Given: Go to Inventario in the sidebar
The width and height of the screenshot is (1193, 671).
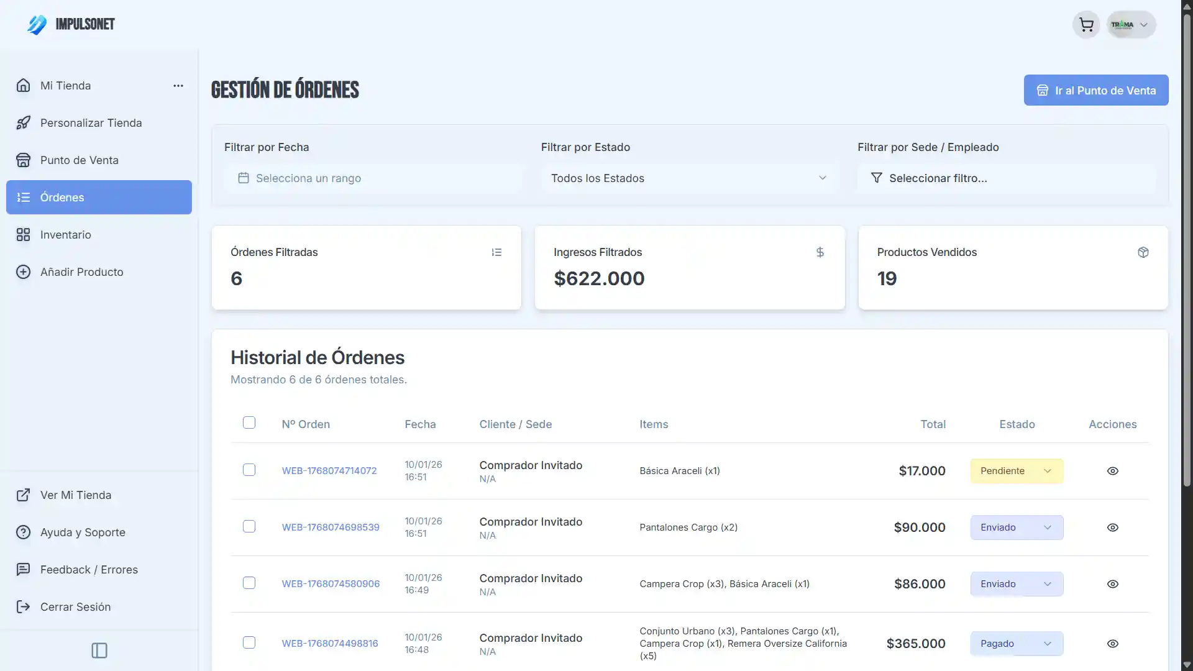Looking at the screenshot, I should coord(66,235).
